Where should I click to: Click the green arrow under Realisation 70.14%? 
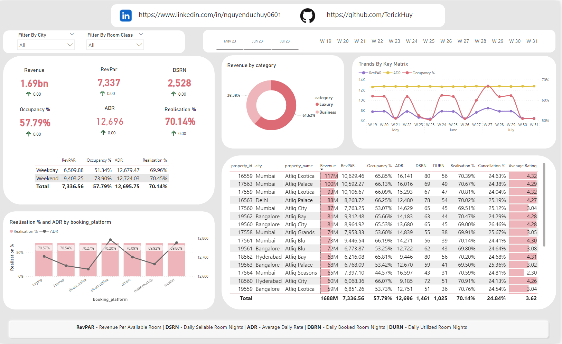(x=174, y=133)
